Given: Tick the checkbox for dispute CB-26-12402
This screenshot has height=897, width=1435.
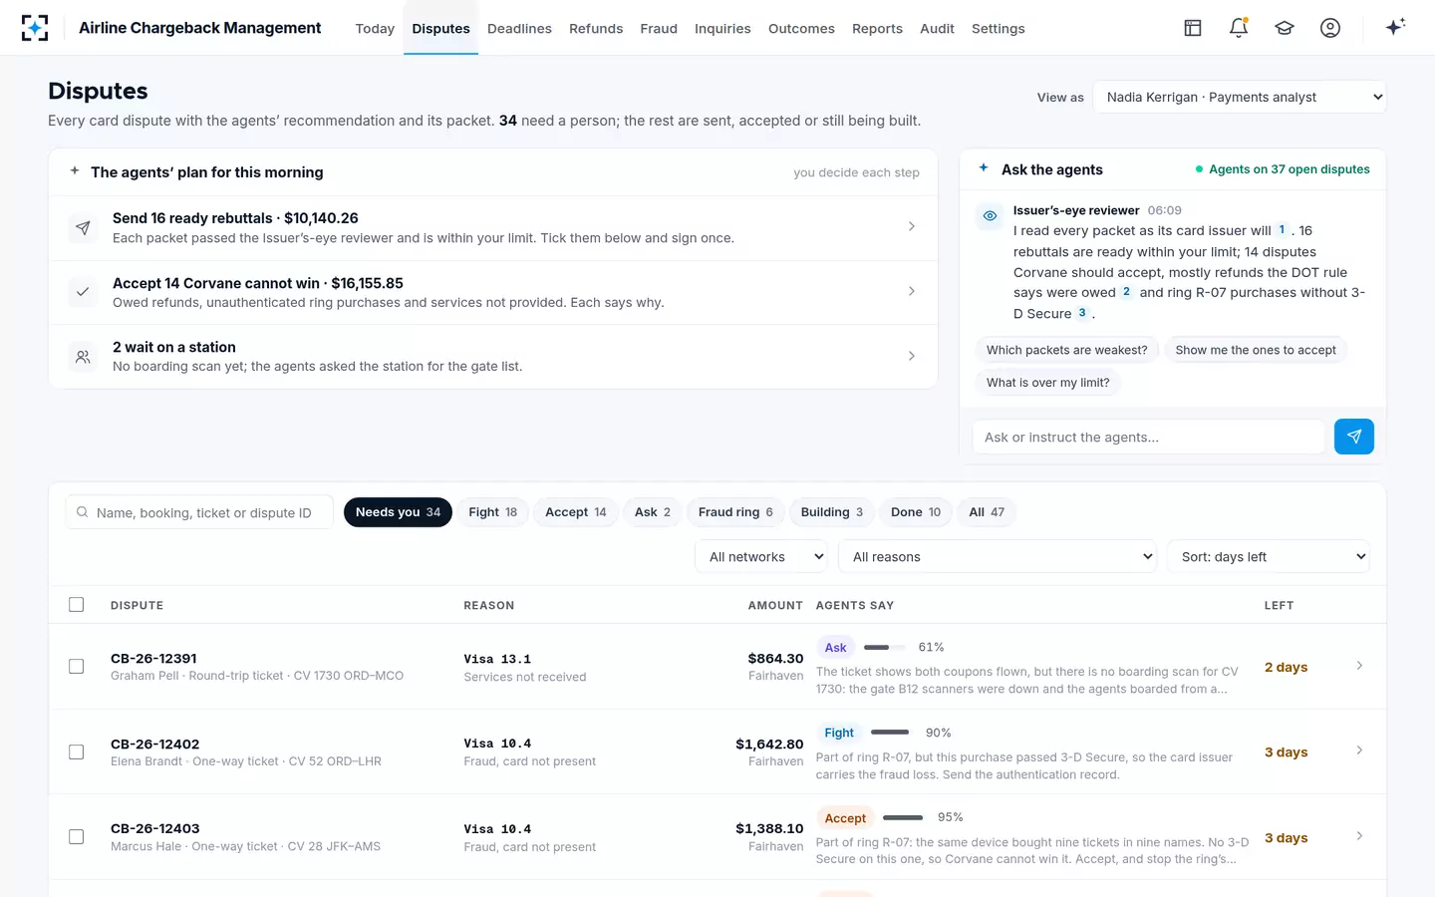Looking at the screenshot, I should point(77,752).
